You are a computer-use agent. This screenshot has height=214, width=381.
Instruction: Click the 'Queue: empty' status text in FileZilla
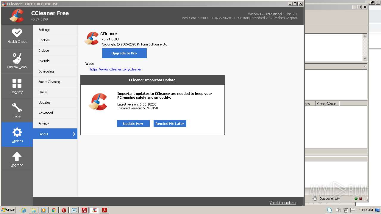point(330,199)
